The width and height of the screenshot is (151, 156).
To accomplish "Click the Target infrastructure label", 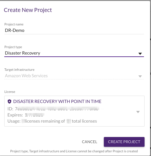I will pos(19,70).
